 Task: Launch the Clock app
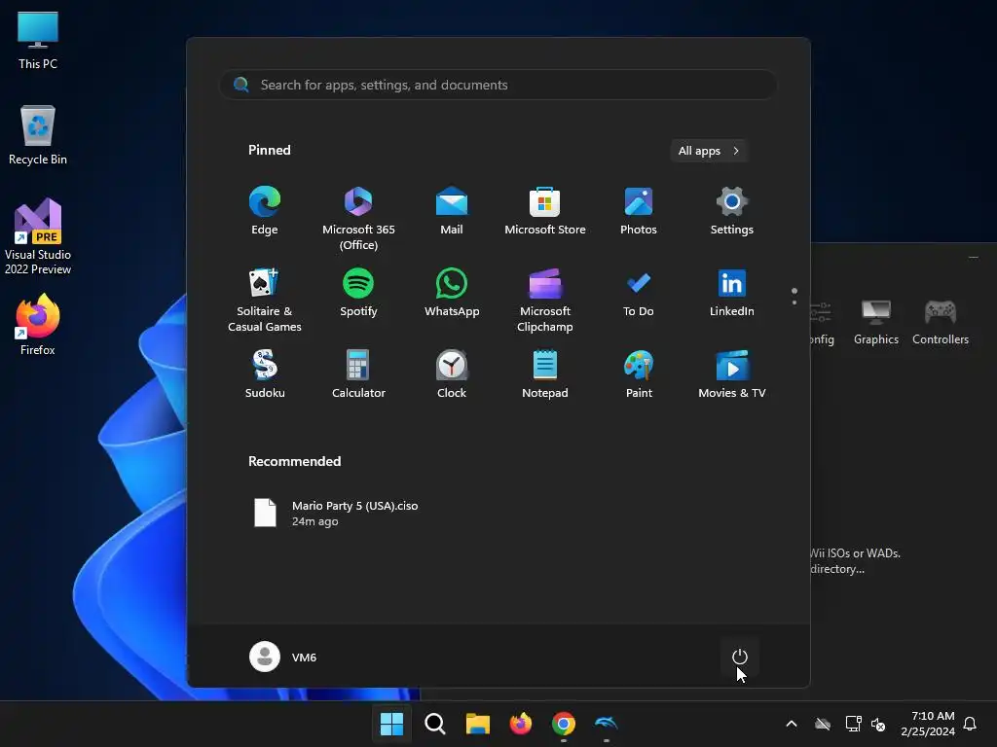coord(452,374)
